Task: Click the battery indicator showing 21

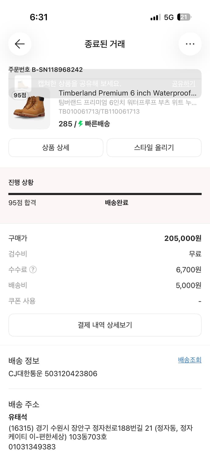Action: pos(188,17)
